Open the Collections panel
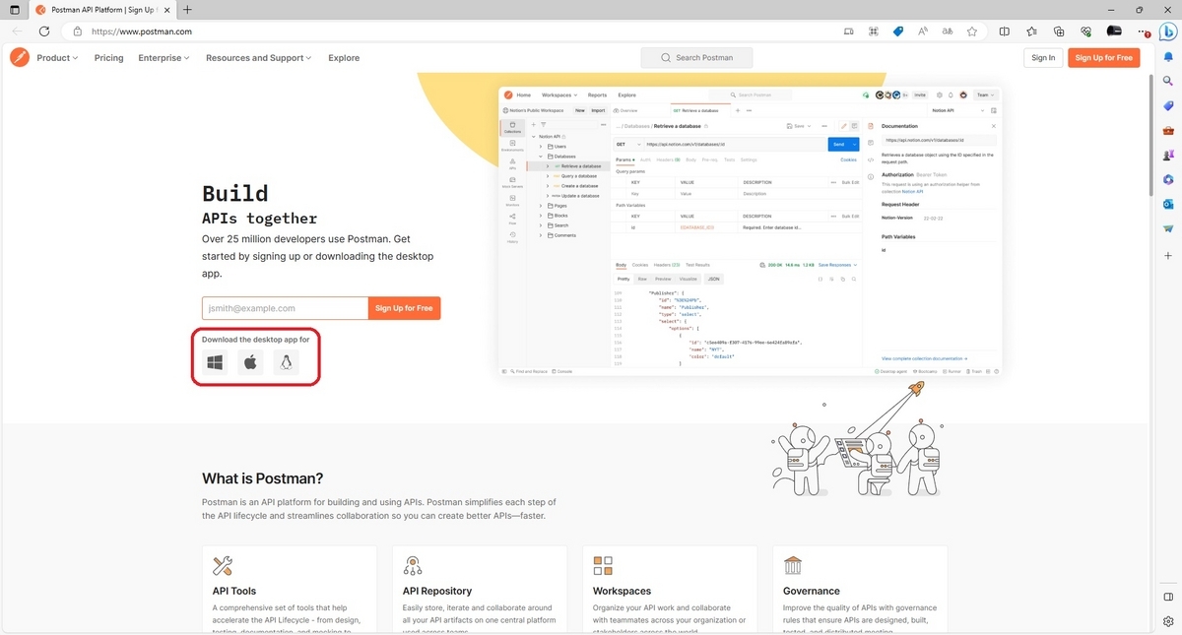This screenshot has height=635, width=1182. click(1059, 32)
